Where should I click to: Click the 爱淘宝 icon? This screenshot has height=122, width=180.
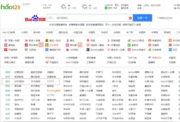tap(6, 45)
